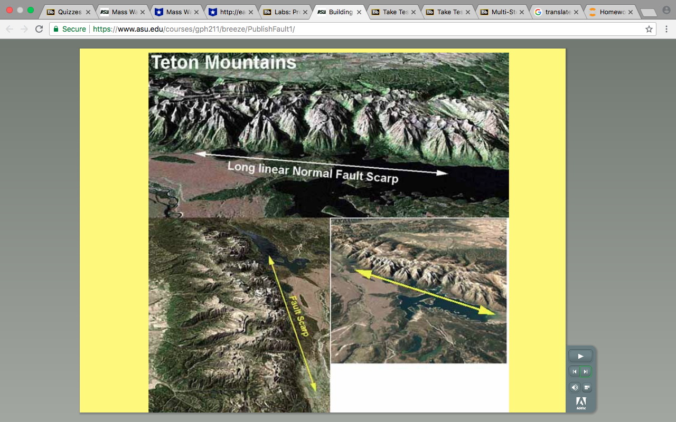
Task: Click the Adobe logo in player controls
Action: (x=581, y=403)
